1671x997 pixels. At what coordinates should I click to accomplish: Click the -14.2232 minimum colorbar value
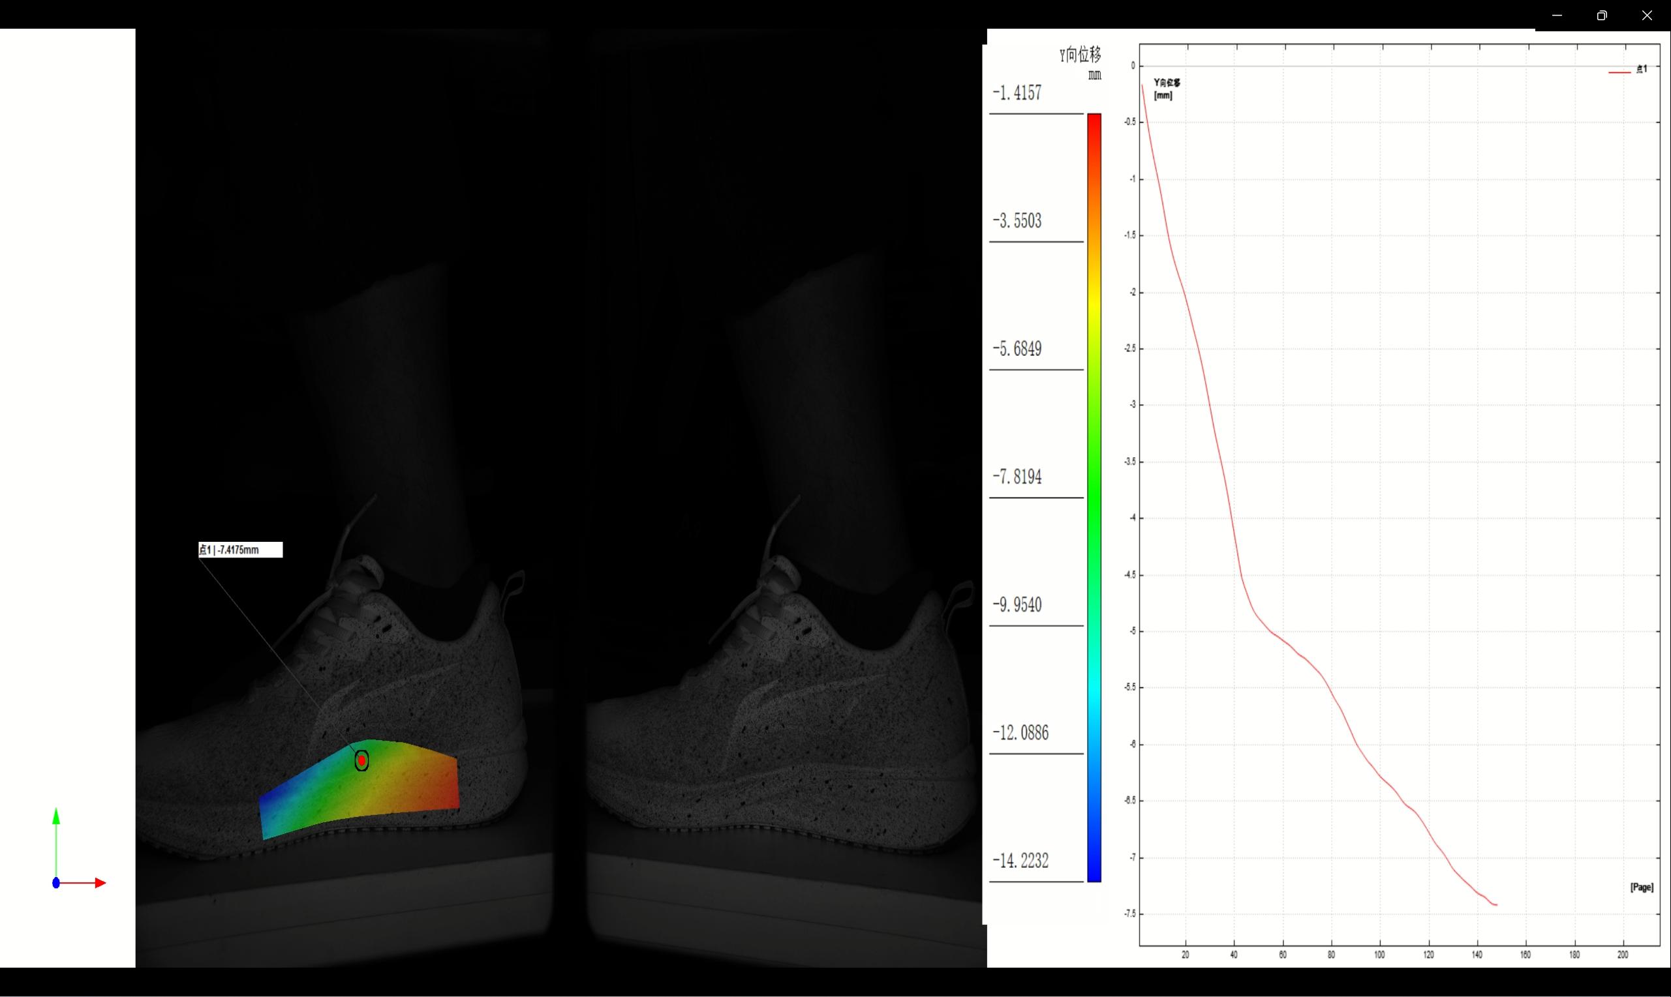click(1020, 861)
